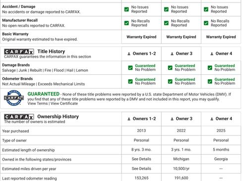Click the Ownership History section title
Viewport: 242px width, 181px height.
pyautogui.click(x=58, y=117)
